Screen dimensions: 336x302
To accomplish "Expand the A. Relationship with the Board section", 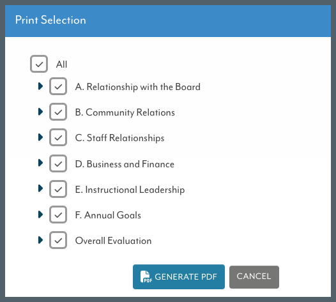I will pos(40,86).
